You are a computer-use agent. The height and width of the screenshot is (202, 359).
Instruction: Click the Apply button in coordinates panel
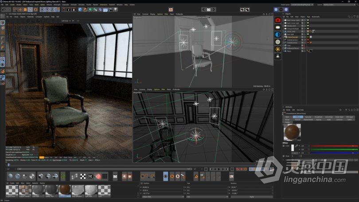[x=252, y=197]
